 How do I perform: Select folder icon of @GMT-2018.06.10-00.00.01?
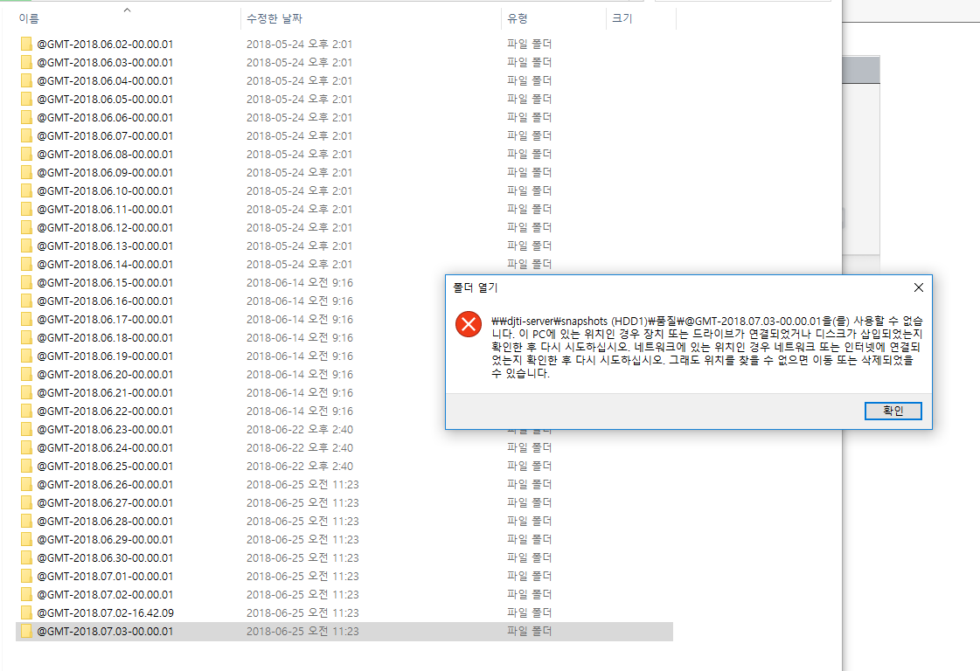(26, 190)
